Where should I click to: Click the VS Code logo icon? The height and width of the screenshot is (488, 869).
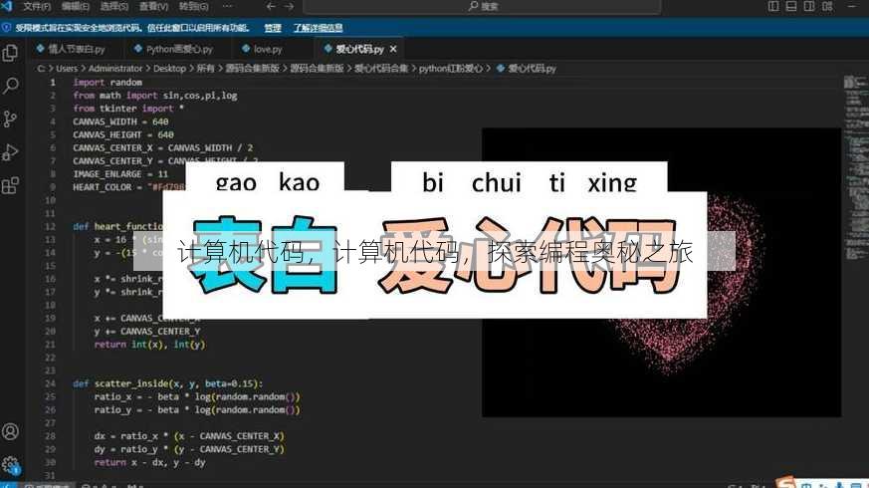pyautogui.click(x=7, y=7)
